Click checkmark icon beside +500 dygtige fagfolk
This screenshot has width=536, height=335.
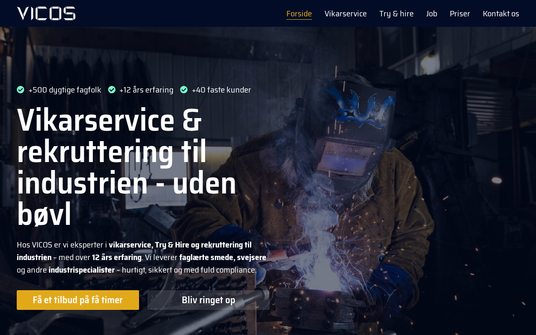pyautogui.click(x=21, y=90)
